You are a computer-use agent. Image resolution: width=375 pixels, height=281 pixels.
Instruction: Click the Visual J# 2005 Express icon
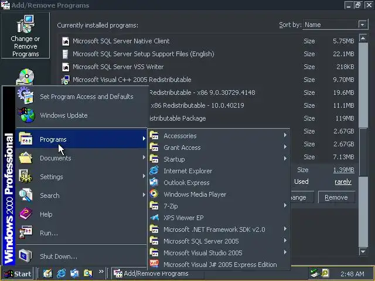coord(154,264)
